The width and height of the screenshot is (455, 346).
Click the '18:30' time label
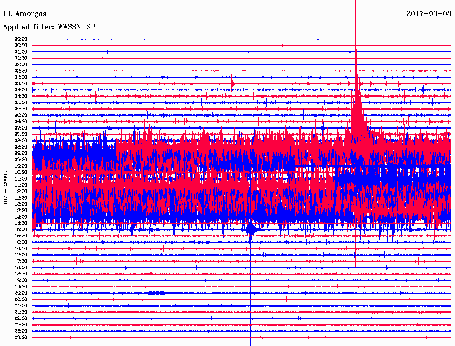tap(21, 274)
